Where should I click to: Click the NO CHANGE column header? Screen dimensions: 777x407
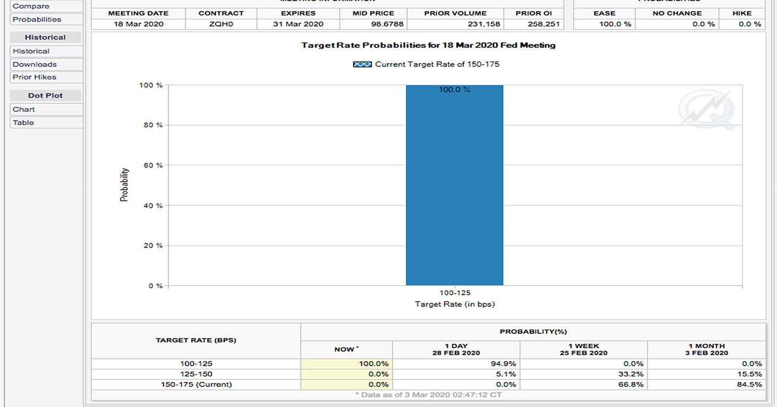677,13
